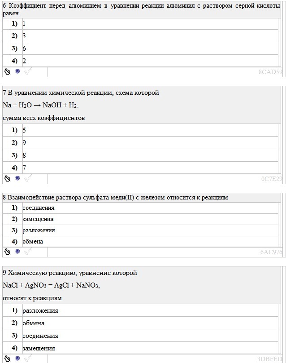Click the hand icon under question 6

(8, 71)
